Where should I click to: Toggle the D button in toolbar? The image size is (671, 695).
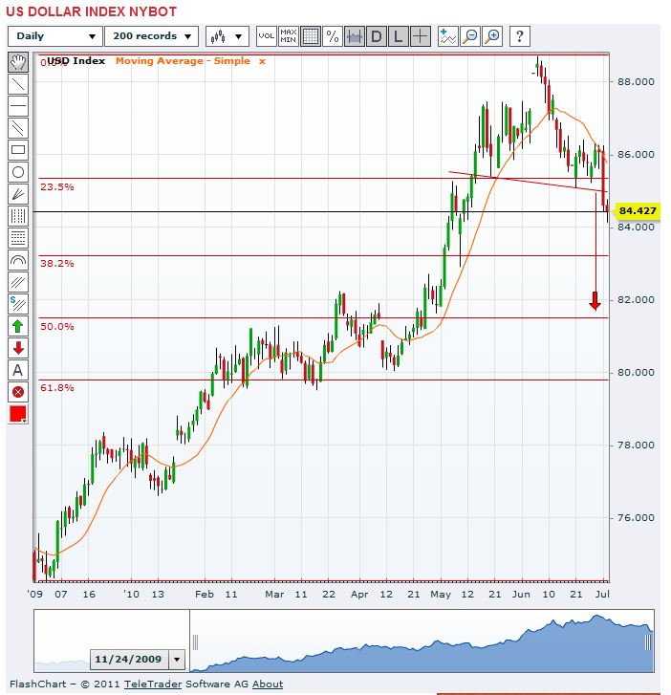click(377, 36)
